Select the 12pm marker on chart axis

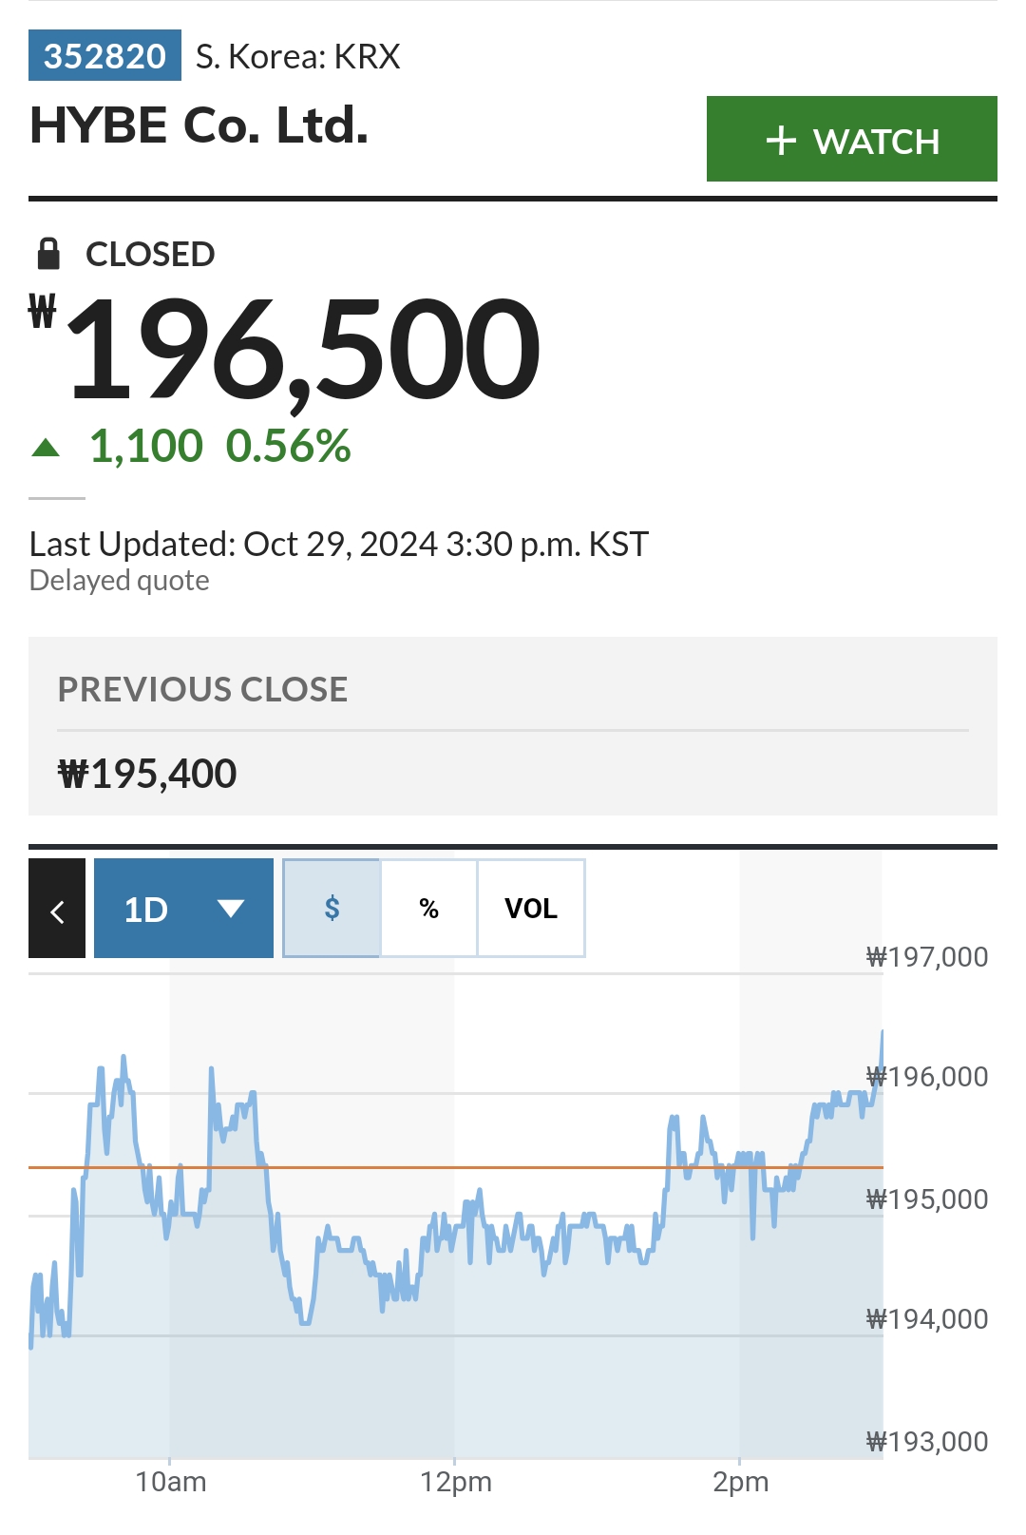pyautogui.click(x=456, y=1481)
